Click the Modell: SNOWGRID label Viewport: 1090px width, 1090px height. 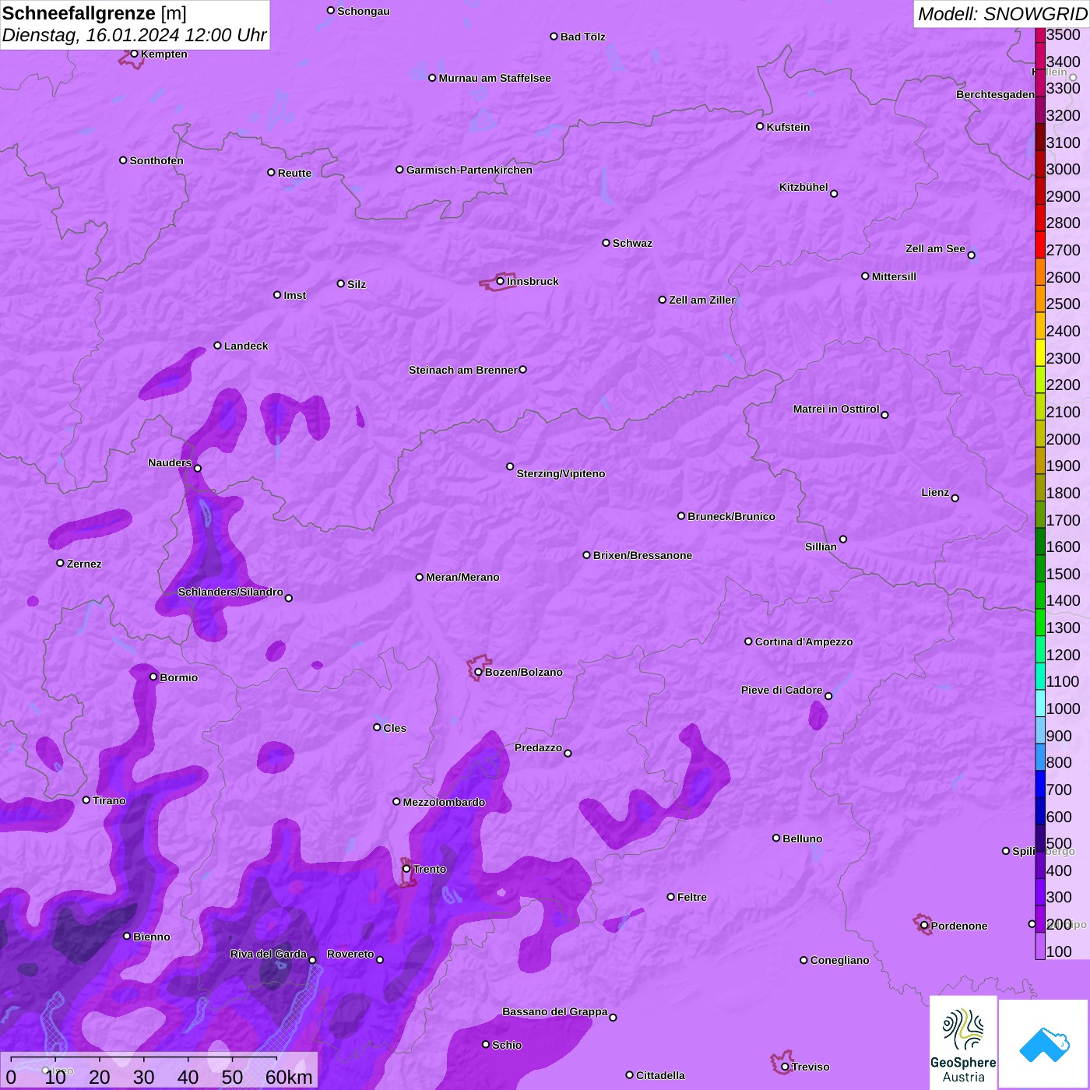pos(1002,13)
